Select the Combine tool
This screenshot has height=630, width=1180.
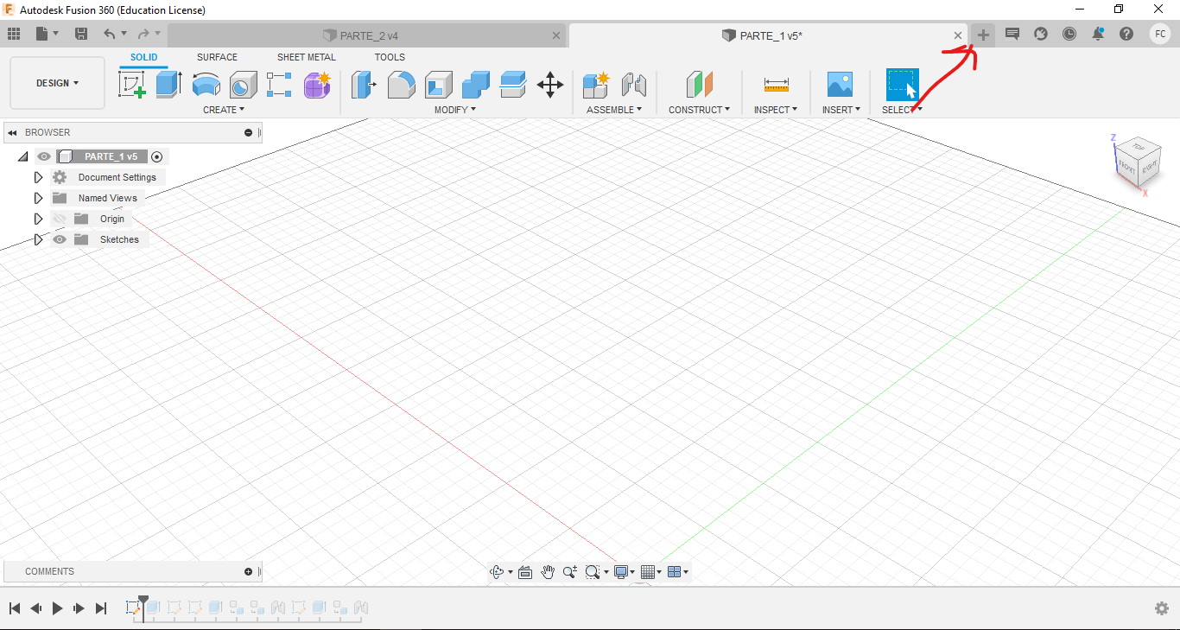[x=475, y=85]
